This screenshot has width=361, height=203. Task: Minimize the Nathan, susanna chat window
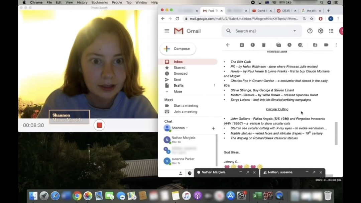[x=307, y=172]
